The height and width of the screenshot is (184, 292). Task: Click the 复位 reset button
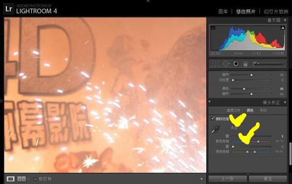[x=268, y=179]
